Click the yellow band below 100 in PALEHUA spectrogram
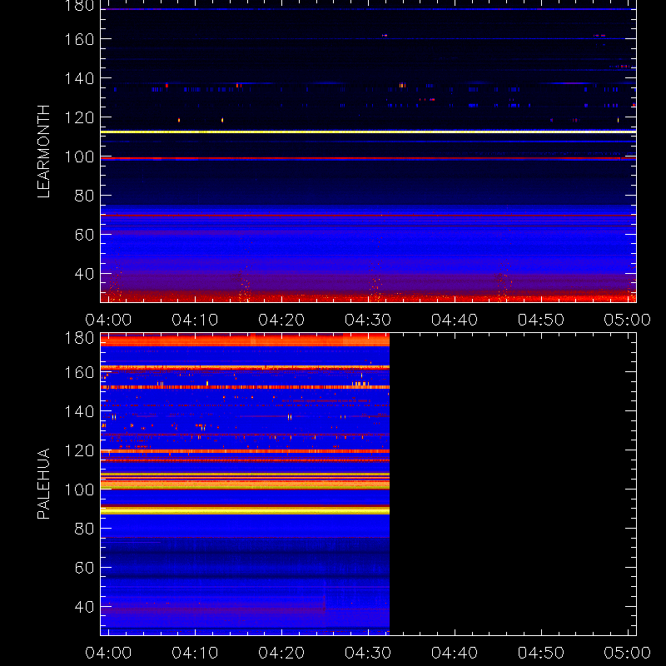Image resolution: width=666 pixels, height=666 pixels. [x=245, y=510]
